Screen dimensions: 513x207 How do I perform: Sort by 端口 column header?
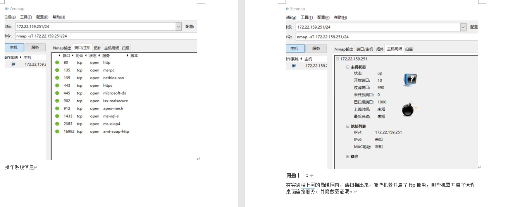tap(66, 56)
